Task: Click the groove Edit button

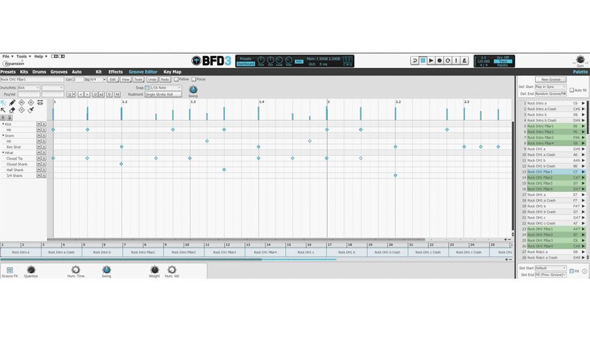Action: [113, 80]
